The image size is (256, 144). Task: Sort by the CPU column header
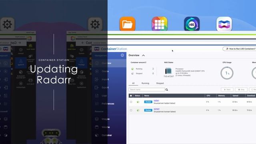coord(211,96)
